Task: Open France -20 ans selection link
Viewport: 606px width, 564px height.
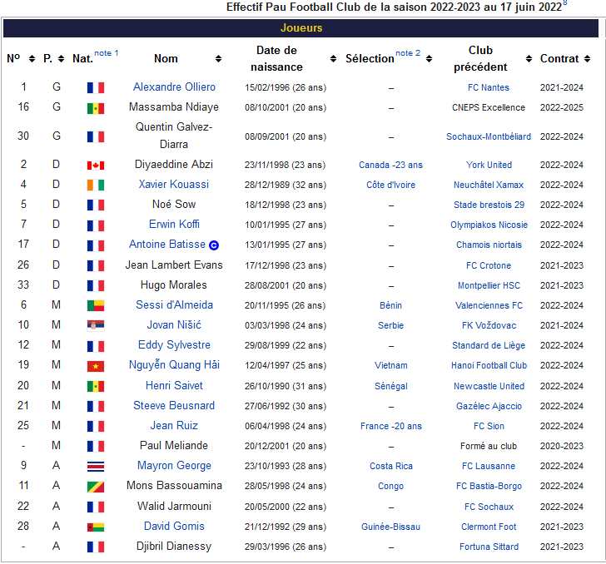Action: [x=390, y=426]
